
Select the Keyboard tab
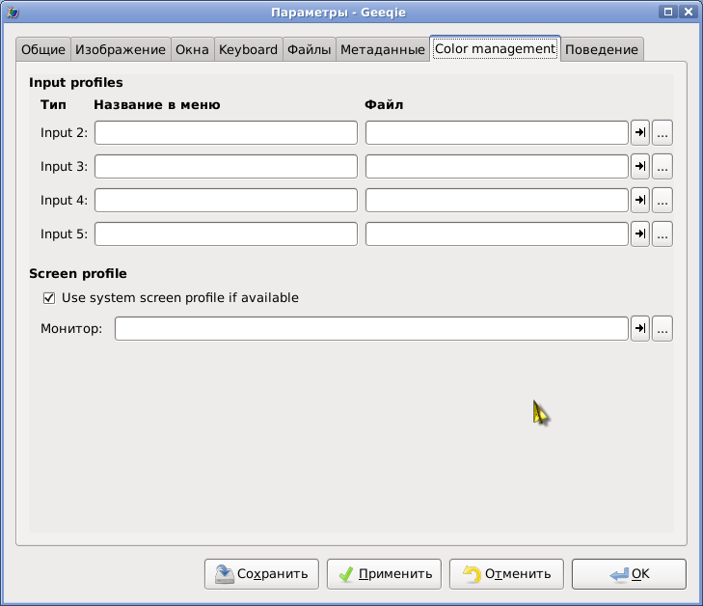[x=248, y=49]
